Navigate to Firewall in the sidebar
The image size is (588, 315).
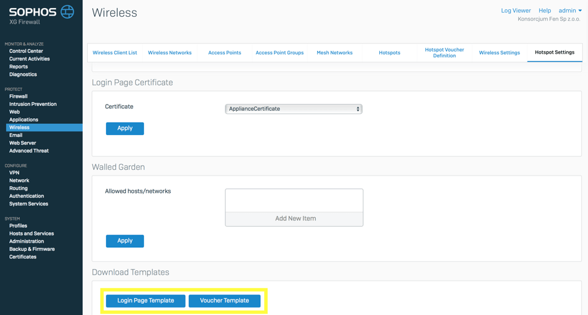(18, 96)
